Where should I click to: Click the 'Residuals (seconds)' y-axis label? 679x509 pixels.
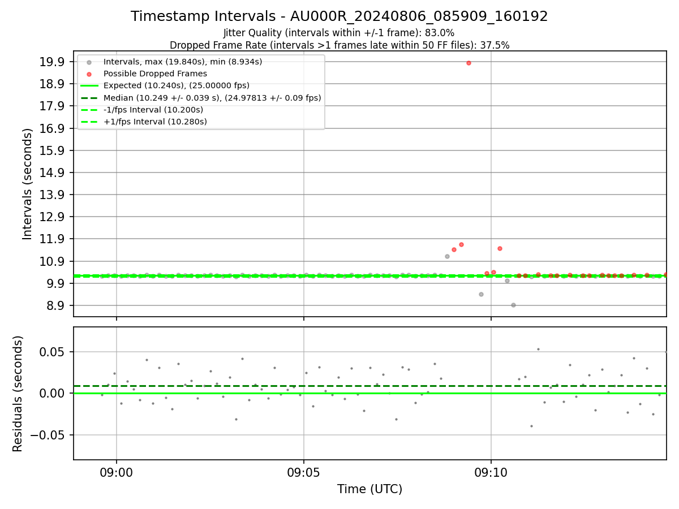tap(18, 393)
